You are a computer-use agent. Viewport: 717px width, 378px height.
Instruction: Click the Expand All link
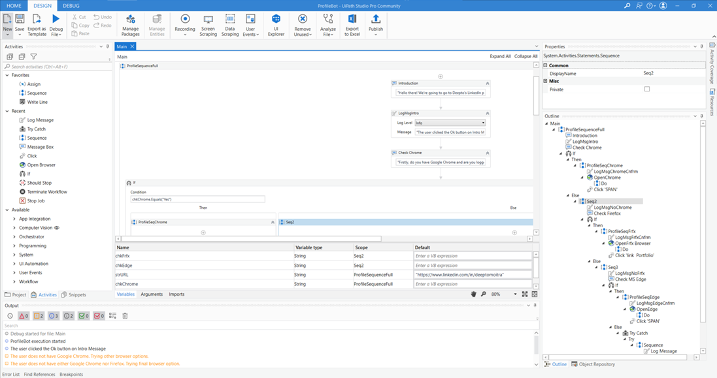pos(499,56)
